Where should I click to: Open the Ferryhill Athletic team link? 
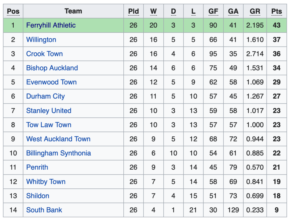coord(51,25)
